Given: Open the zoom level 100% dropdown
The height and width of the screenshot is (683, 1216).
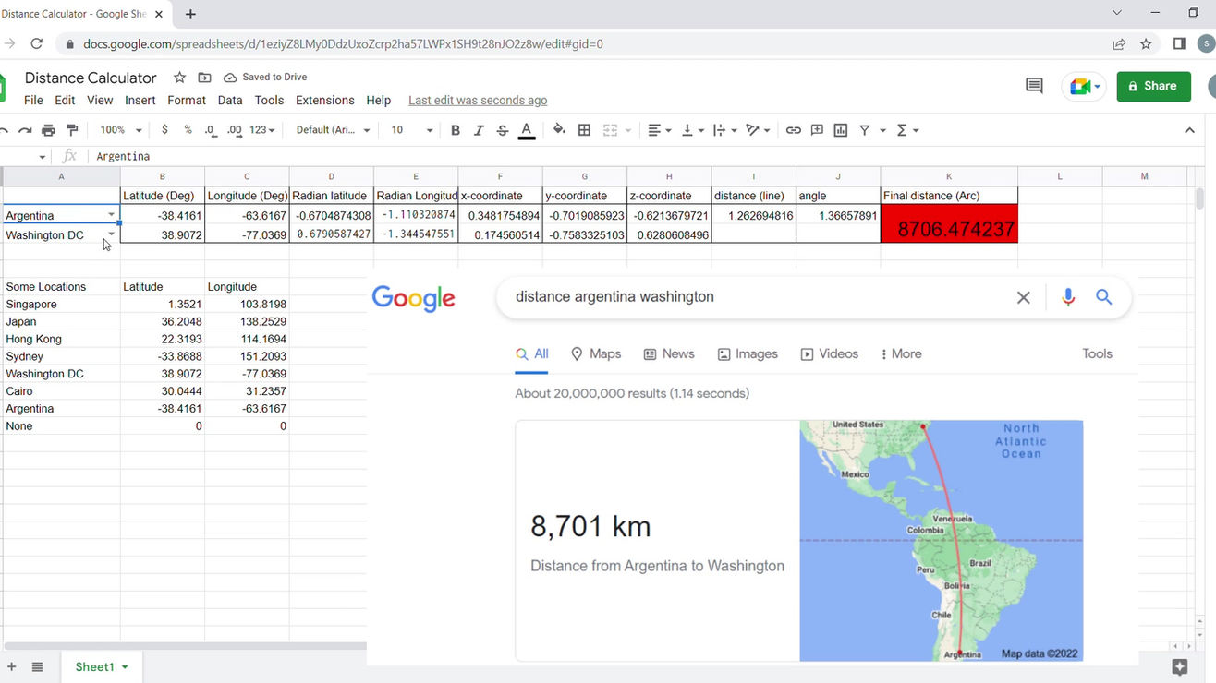Looking at the screenshot, I should click(x=121, y=130).
